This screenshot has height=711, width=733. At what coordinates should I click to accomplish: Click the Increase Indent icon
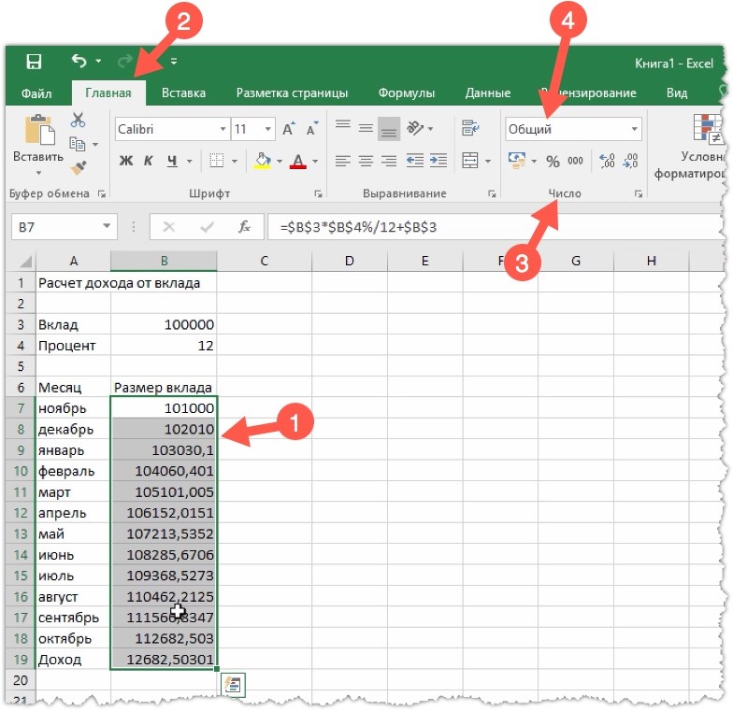438,161
